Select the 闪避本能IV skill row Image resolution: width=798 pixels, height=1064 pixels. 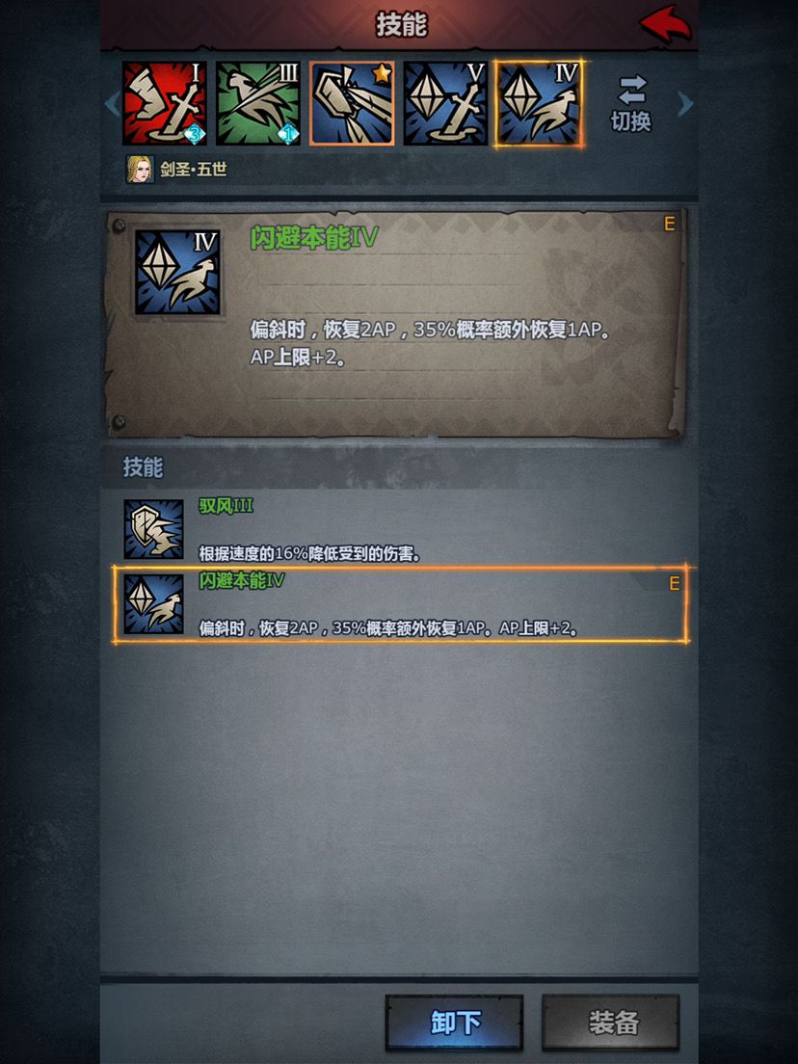tap(400, 604)
